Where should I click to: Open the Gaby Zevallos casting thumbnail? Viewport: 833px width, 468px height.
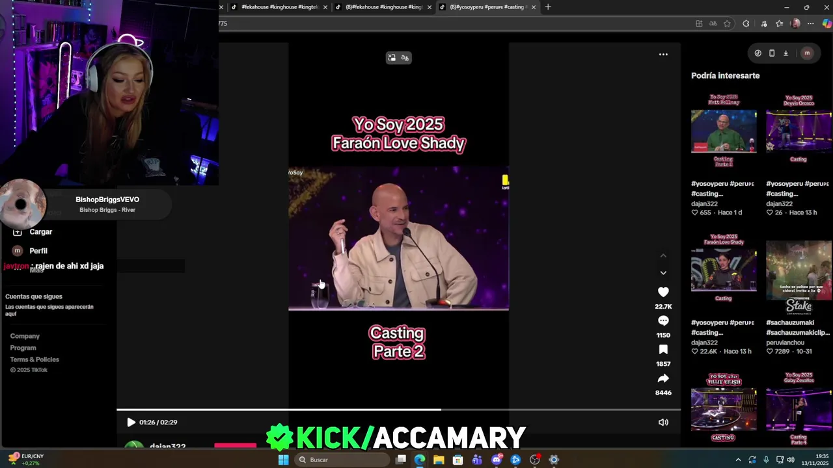(x=799, y=408)
